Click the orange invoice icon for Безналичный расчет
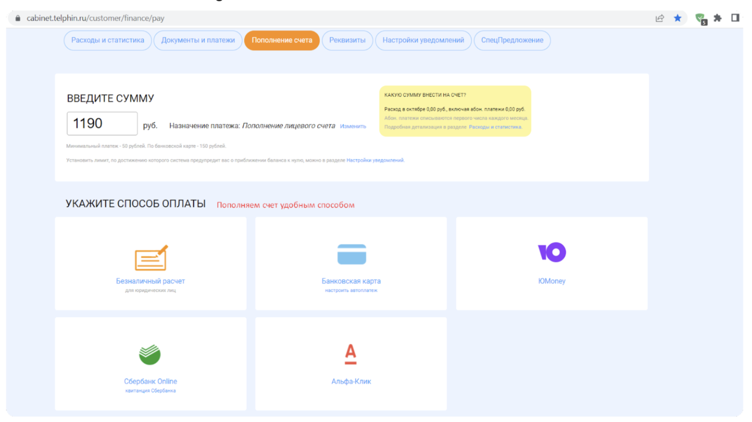Image resolution: width=752 pixels, height=422 pixels. point(151,258)
